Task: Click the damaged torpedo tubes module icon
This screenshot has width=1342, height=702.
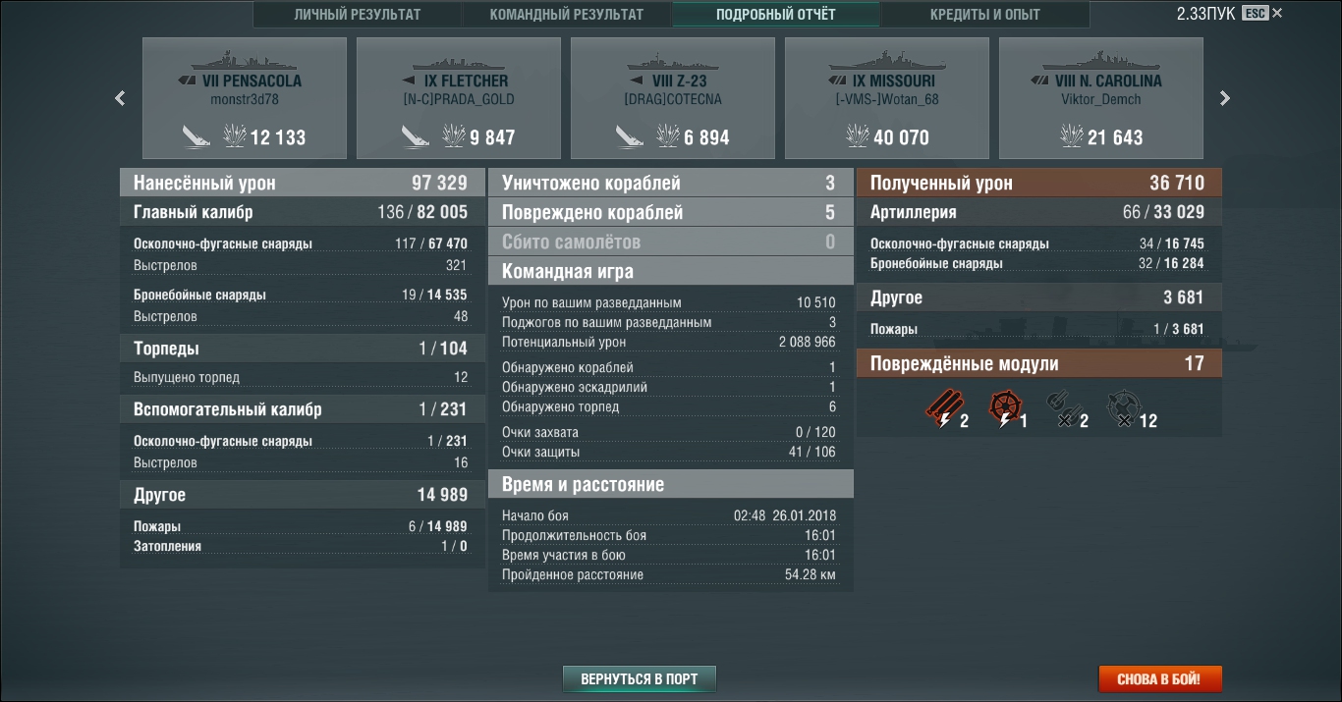Action: click(x=943, y=409)
